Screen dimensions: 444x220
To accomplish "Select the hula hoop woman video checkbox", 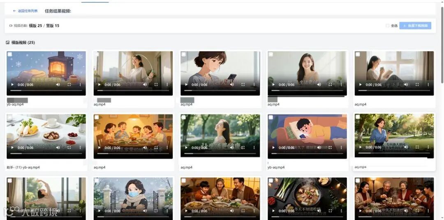I will click(x=97, y=54).
